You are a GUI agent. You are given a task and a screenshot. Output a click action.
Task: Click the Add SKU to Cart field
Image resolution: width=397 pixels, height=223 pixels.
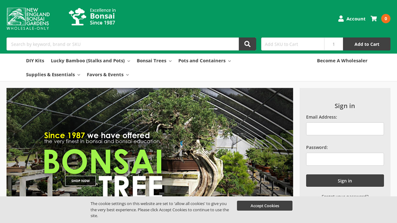point(292,44)
